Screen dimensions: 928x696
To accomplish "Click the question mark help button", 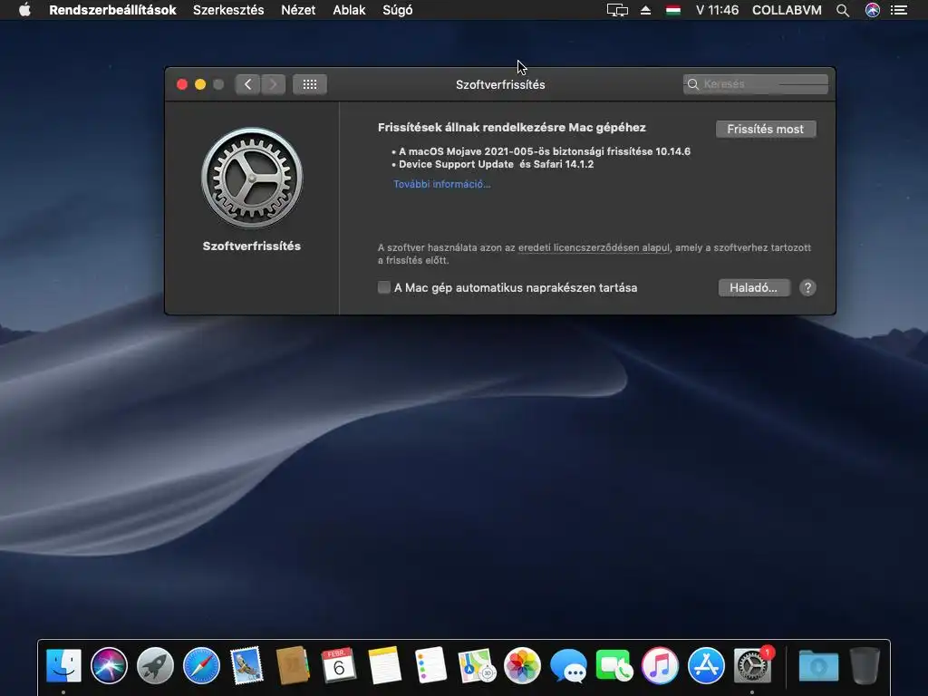I will (x=807, y=287).
